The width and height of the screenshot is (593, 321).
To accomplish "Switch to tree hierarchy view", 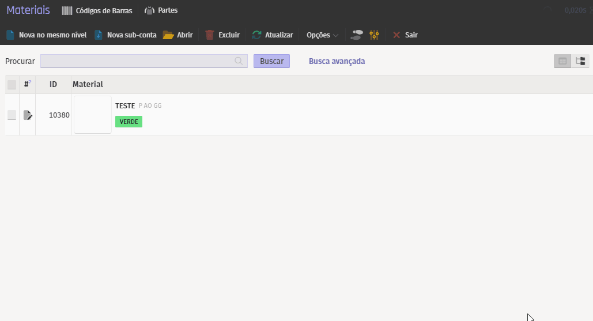I will point(580,61).
